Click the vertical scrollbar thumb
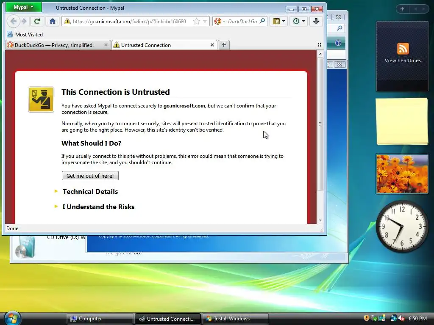Screen dimensions: 434x325 tap(320, 124)
